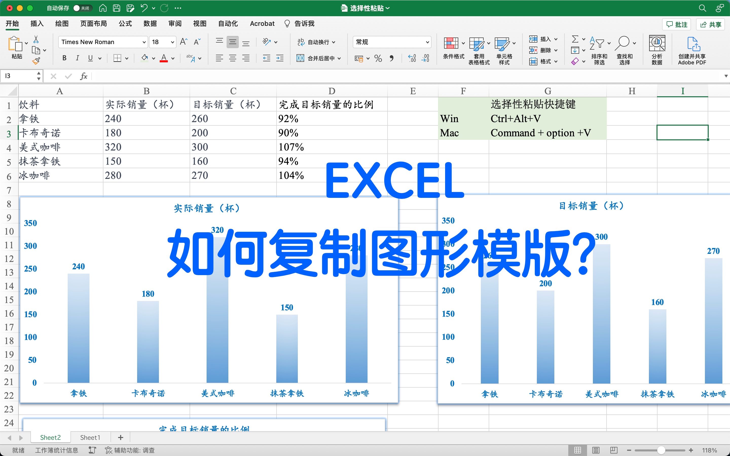Click the Find and Select magnifier icon
The width and height of the screenshot is (730, 456).
point(622,43)
